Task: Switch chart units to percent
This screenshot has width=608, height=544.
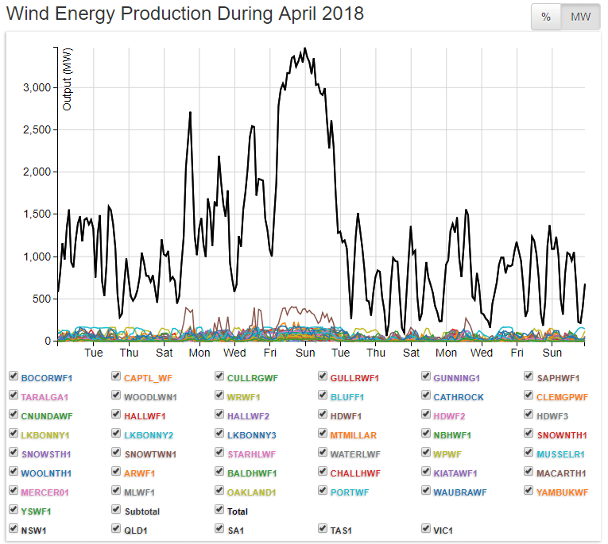Action: pos(546,17)
